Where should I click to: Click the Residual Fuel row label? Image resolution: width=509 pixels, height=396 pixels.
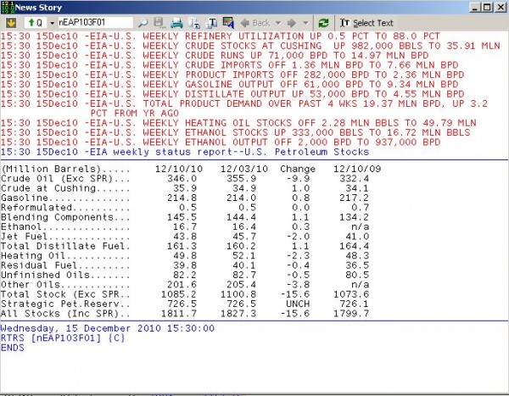tap(65, 265)
